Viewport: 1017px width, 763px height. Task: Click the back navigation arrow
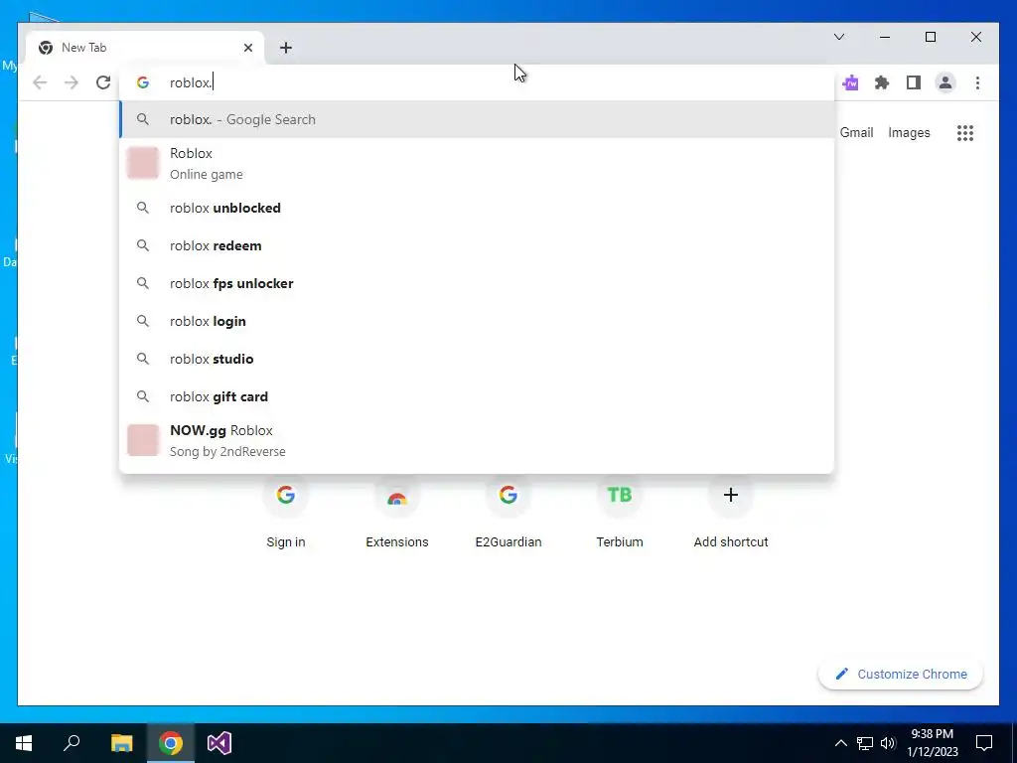40,83
